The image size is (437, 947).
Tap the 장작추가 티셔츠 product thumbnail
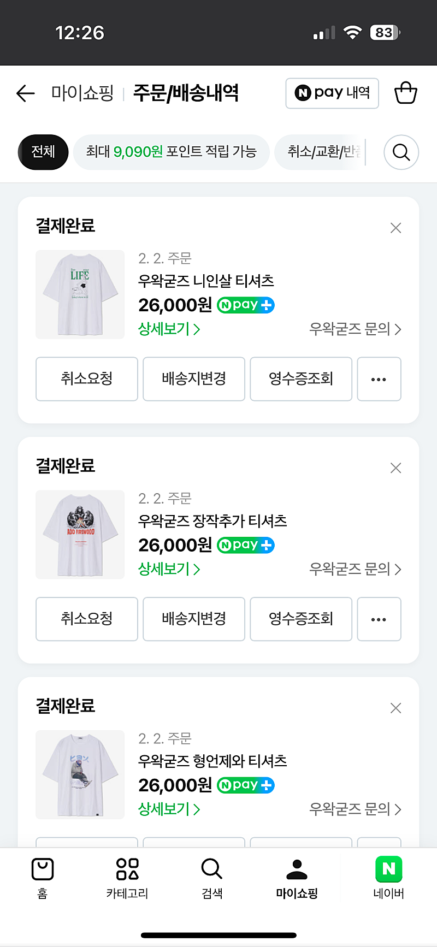tap(80, 535)
